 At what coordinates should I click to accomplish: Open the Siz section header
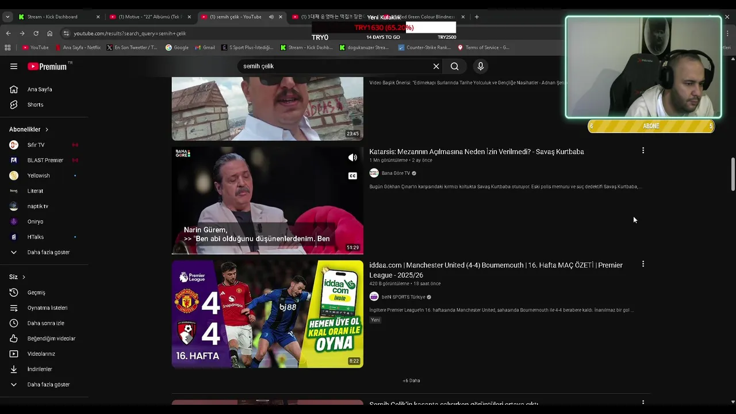(17, 277)
